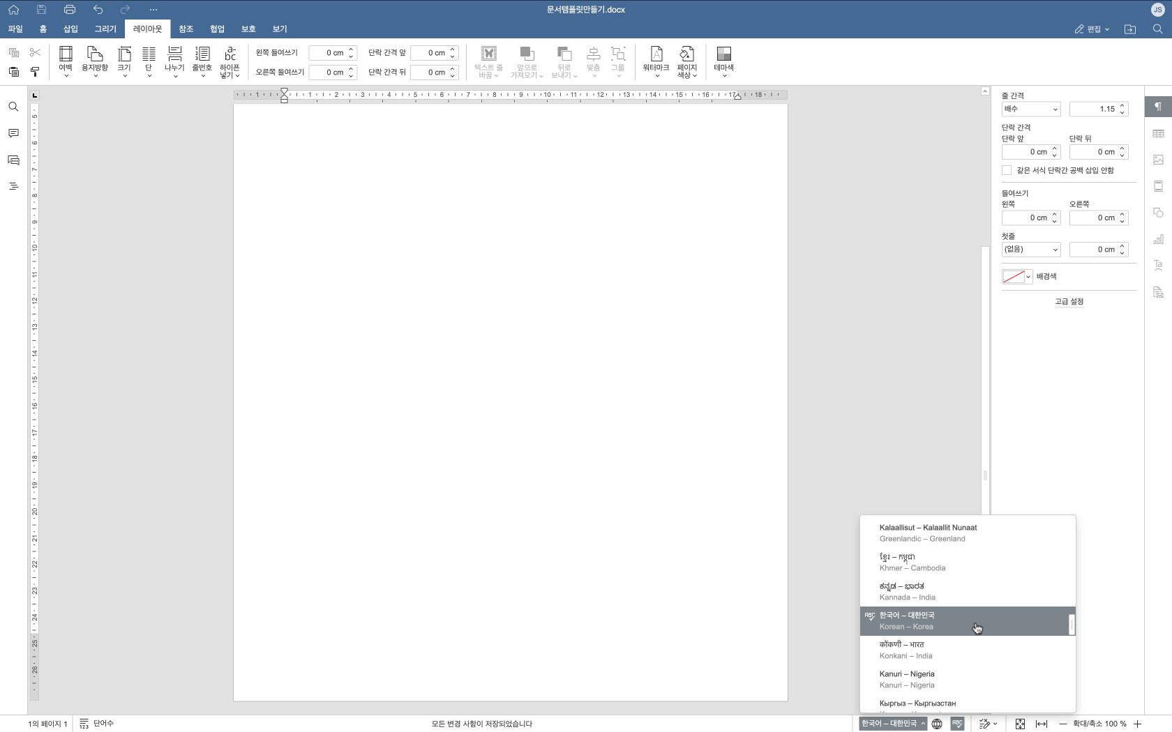Click the 배경색 background color swatch
Screen dimensions: 1172x732
pyautogui.click(x=1013, y=277)
